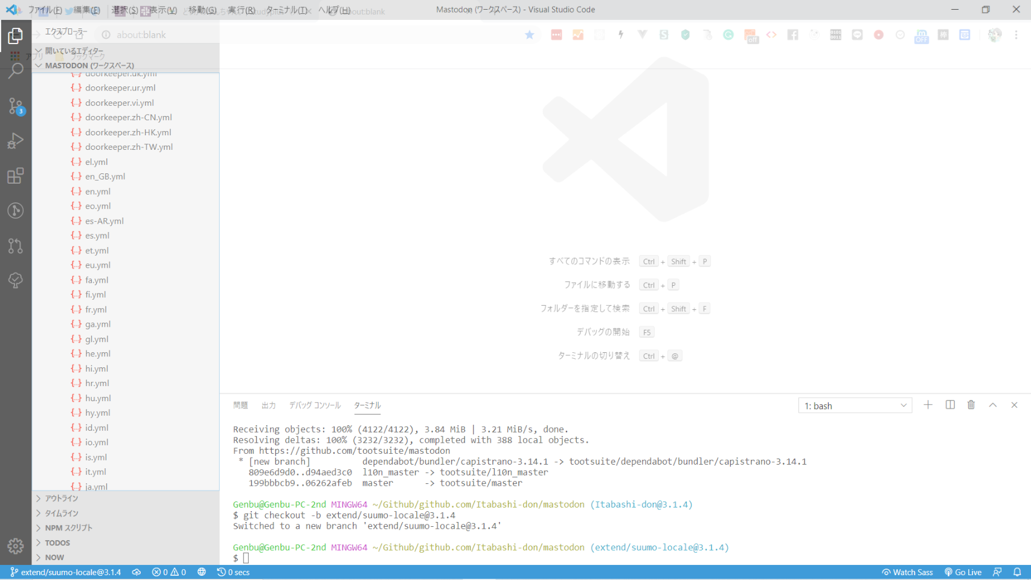Image resolution: width=1031 pixels, height=580 pixels.
Task: Toggle Go Live server
Action: click(963, 572)
